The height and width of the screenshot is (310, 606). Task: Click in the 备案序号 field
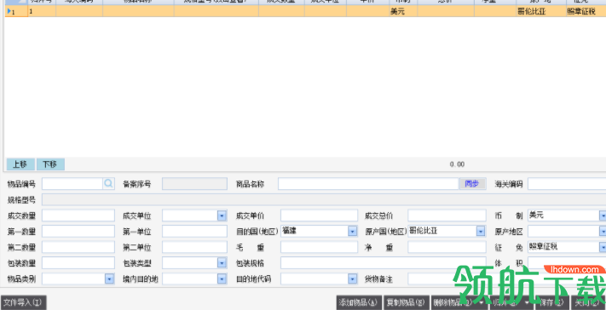coord(194,184)
